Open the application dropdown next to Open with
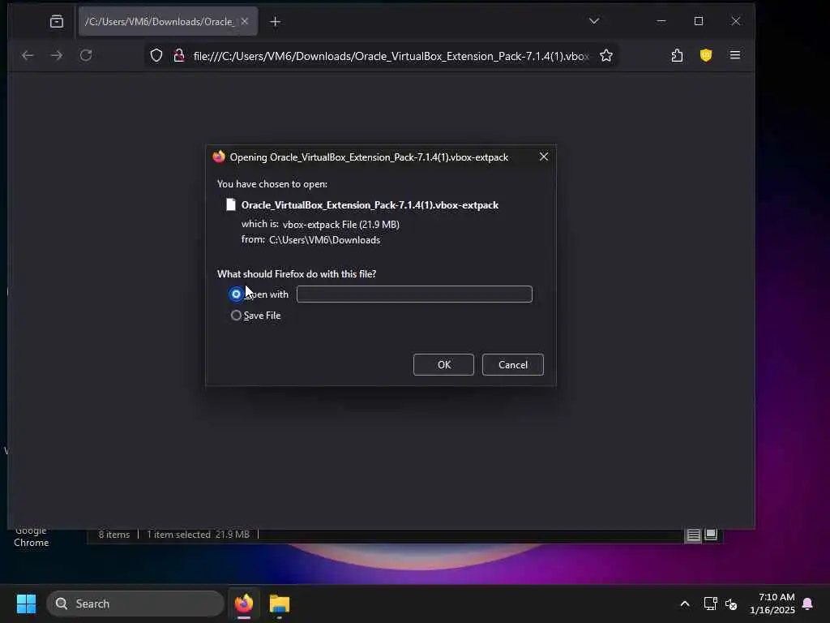This screenshot has height=623, width=830. tap(414, 294)
